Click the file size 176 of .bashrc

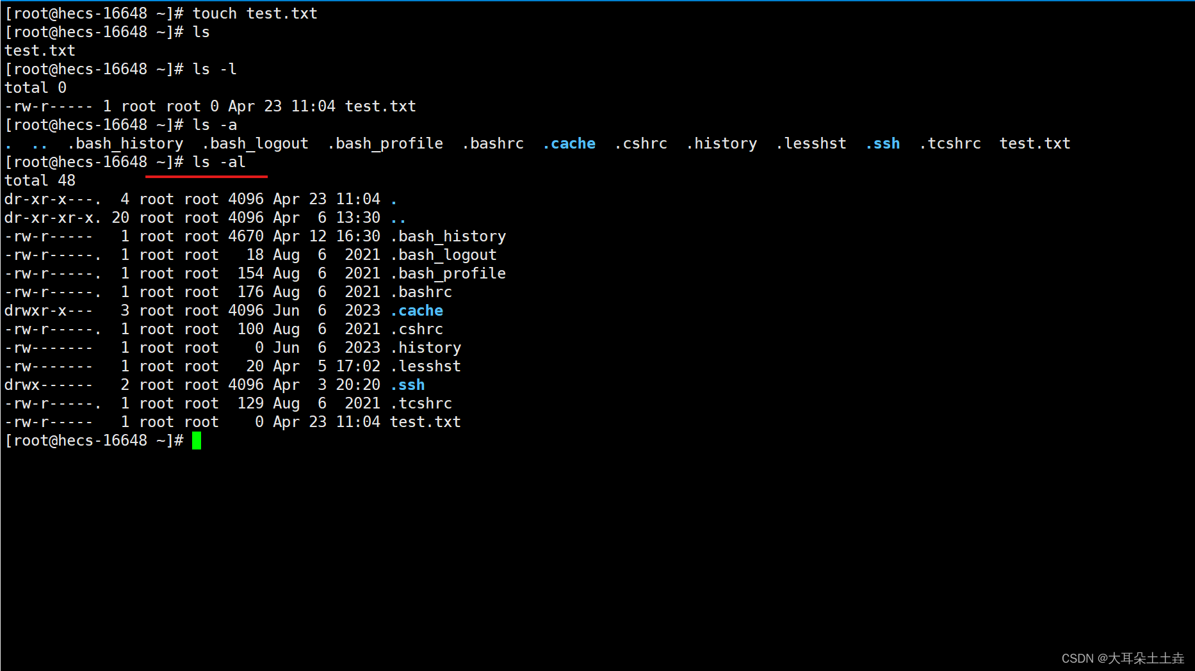(250, 292)
